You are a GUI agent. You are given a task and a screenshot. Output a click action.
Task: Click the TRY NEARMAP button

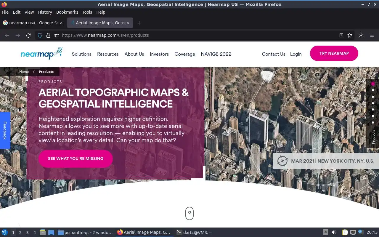tap(334, 53)
